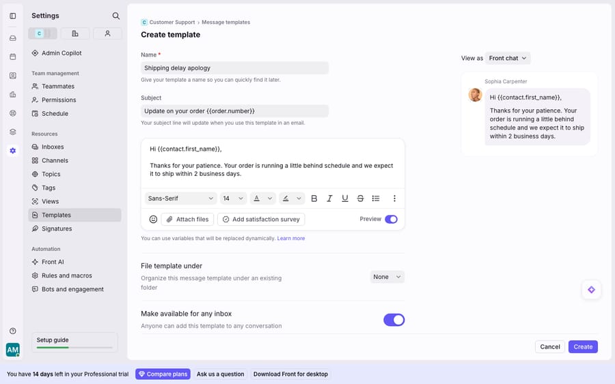Click the Setup guide progress card

tap(74, 342)
